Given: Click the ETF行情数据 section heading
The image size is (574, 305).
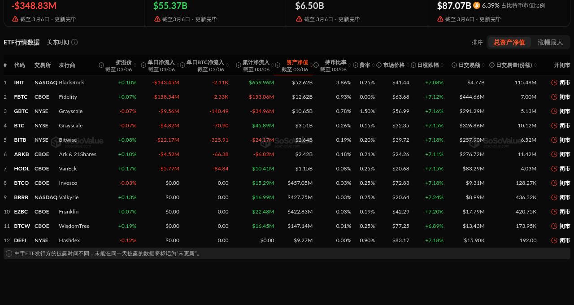Looking at the screenshot, I should [x=22, y=42].
